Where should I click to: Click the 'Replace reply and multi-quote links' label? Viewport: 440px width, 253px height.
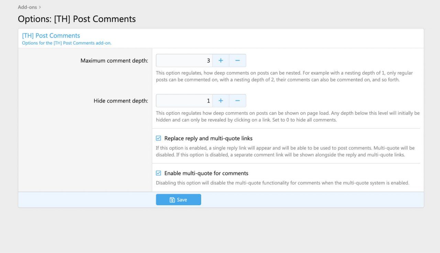tap(208, 138)
